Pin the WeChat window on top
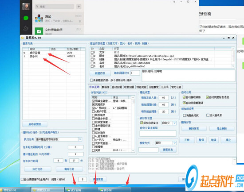The width and height of the screenshot is (244, 192). pos(174,2)
